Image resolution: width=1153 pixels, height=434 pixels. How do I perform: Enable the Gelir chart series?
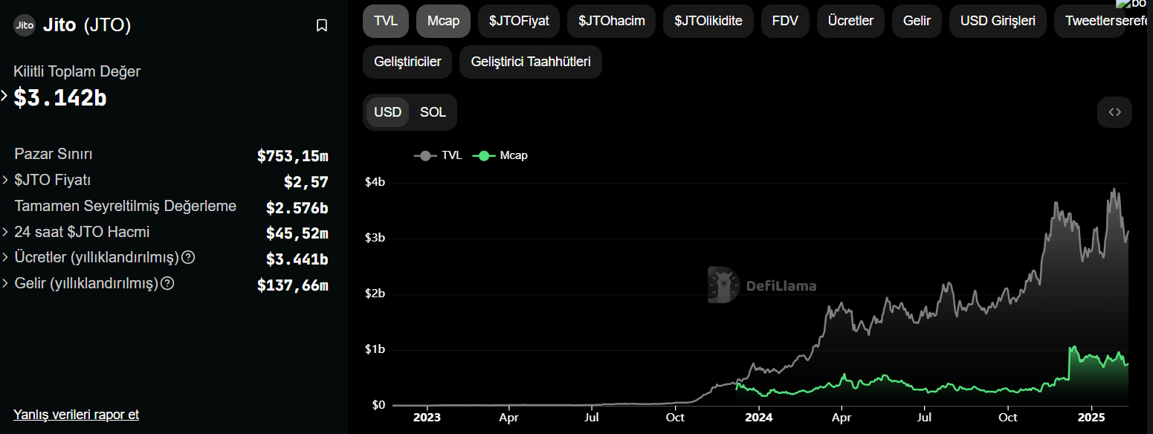tap(917, 21)
